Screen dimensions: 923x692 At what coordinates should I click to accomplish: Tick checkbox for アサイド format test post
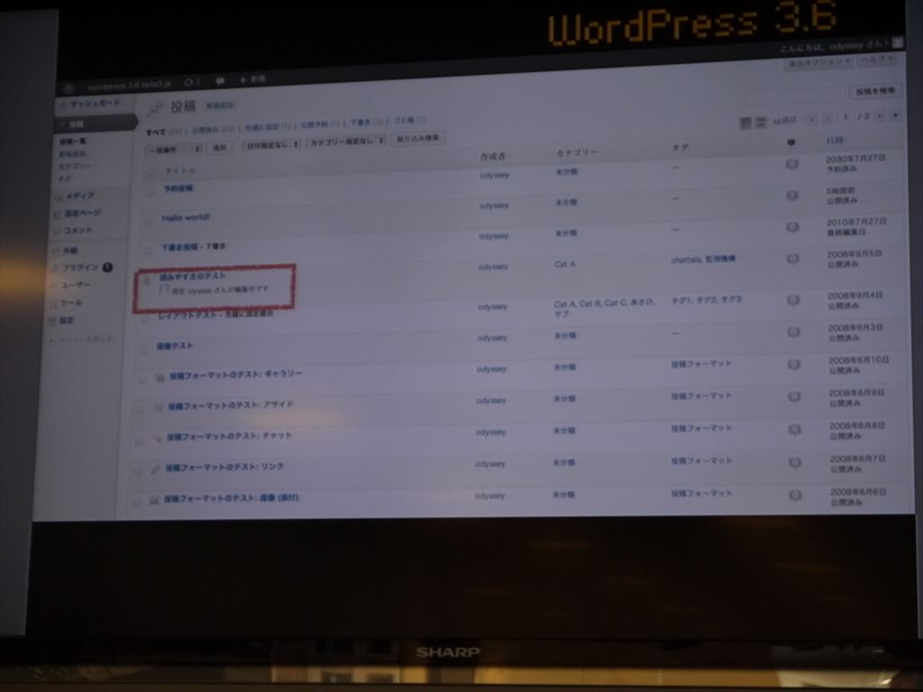(x=140, y=410)
